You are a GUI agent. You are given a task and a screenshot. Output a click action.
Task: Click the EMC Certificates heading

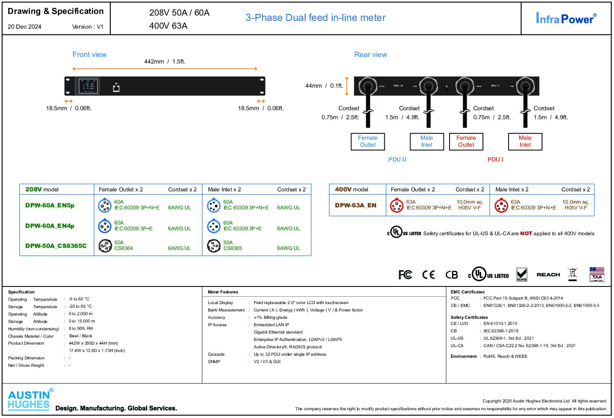tap(468, 292)
